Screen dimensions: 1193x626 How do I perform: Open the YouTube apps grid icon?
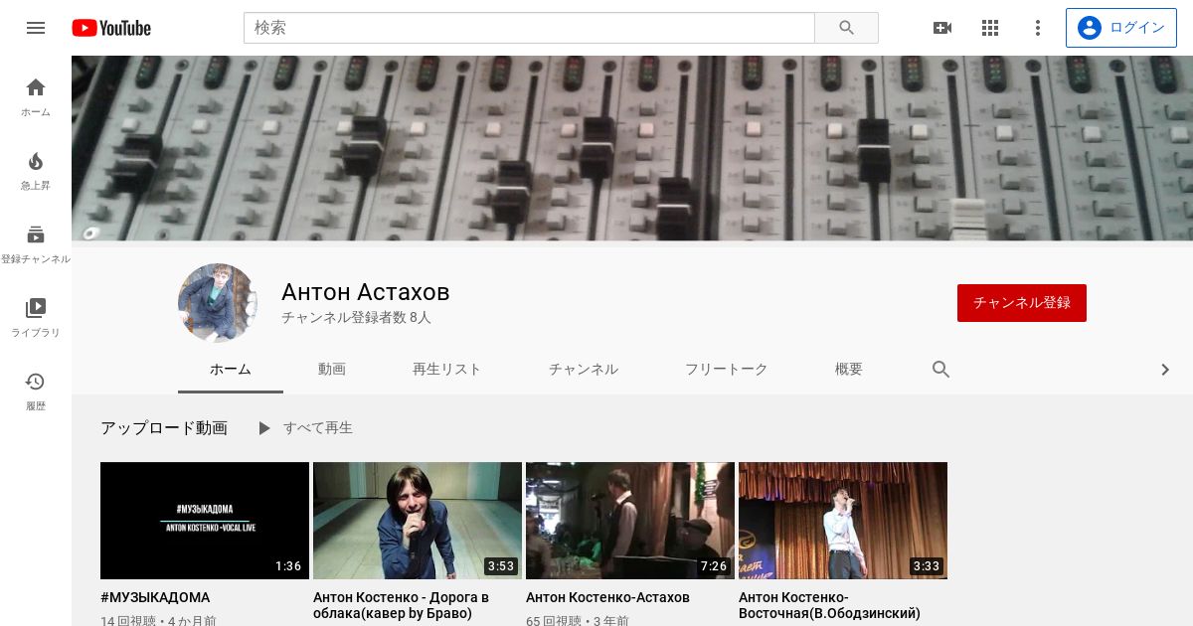click(x=990, y=28)
